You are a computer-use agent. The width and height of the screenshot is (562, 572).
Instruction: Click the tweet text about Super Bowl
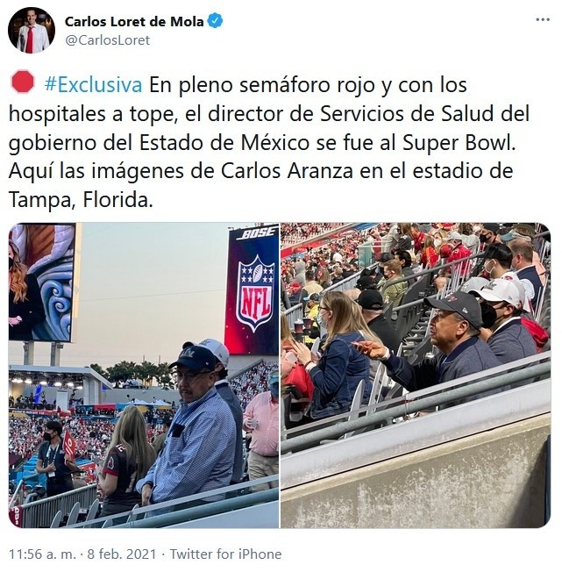click(x=269, y=142)
